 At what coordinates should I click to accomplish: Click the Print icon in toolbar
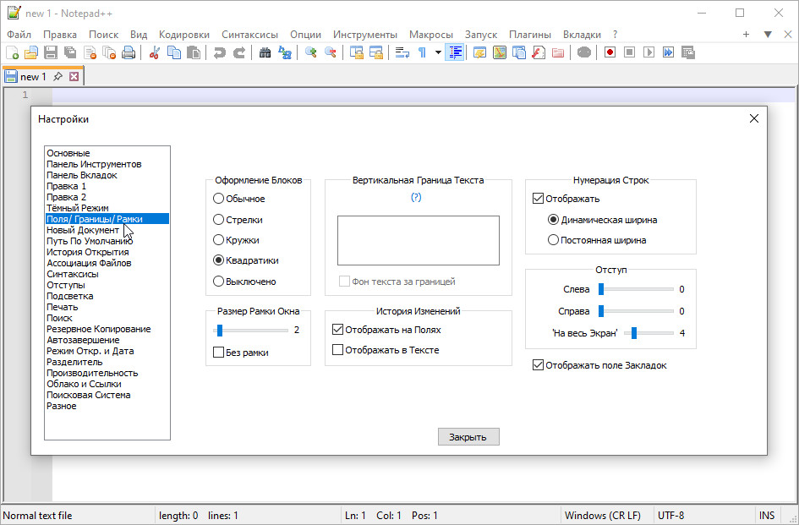(x=129, y=52)
